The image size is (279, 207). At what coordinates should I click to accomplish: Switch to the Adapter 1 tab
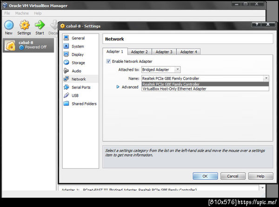coord(115,52)
